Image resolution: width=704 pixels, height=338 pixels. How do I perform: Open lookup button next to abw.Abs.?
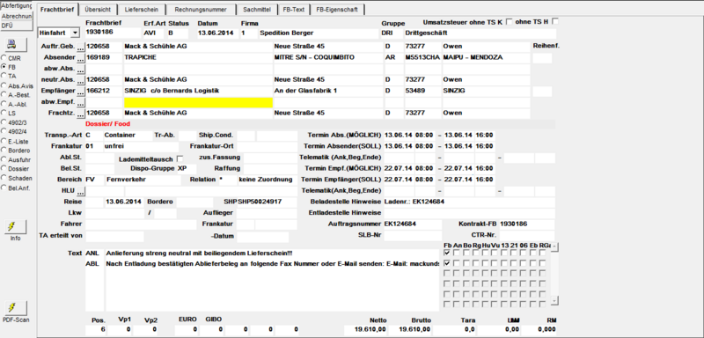coord(80,70)
